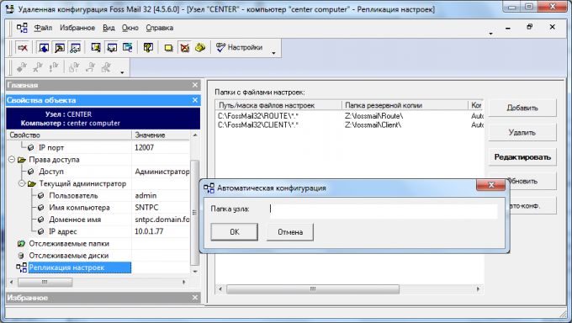Viewport: 572px width, 323px height.
Task: Close the Главная panel
Action: [195, 85]
